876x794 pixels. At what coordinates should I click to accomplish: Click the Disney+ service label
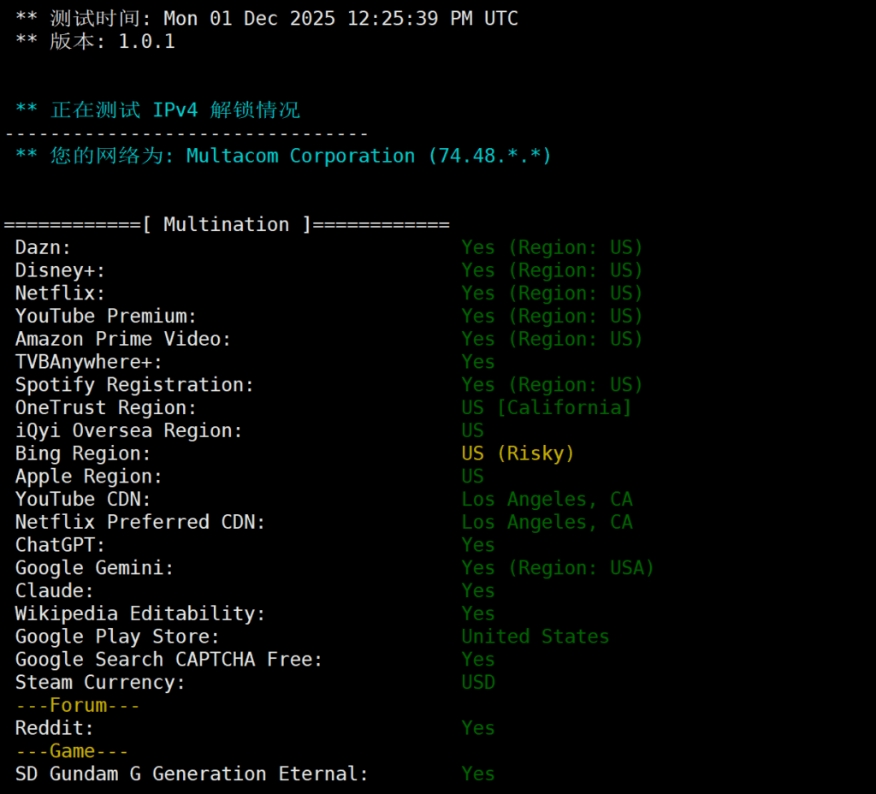coord(60,270)
